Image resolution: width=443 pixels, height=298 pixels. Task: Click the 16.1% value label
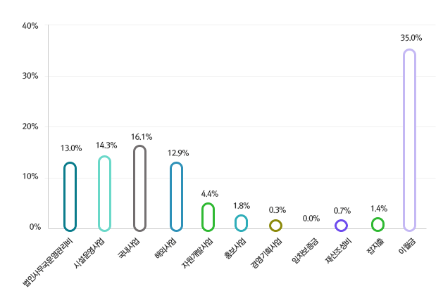pos(141,137)
